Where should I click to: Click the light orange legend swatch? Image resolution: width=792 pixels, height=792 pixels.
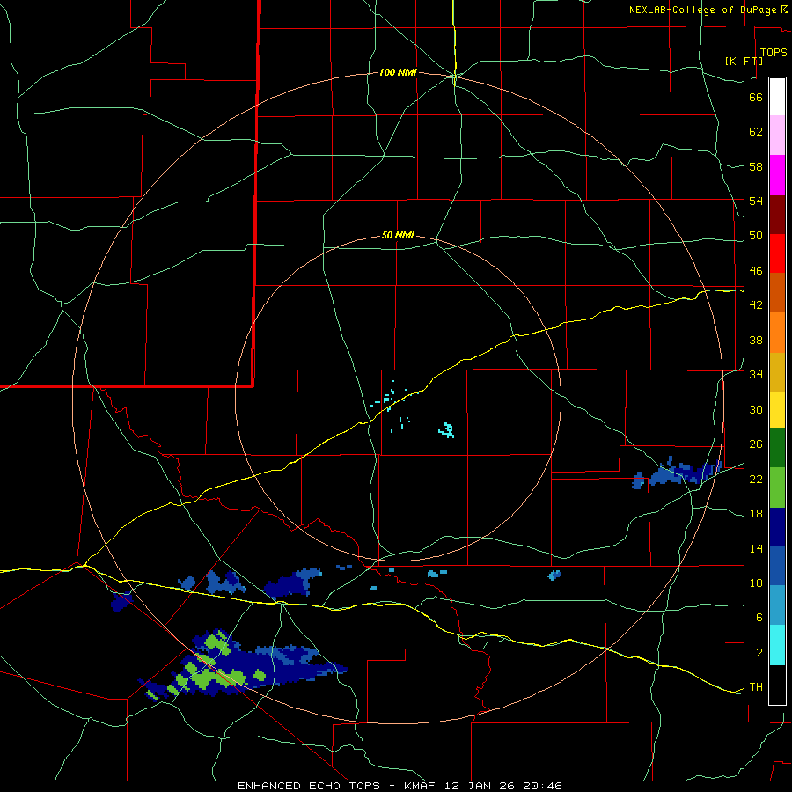[777, 333]
